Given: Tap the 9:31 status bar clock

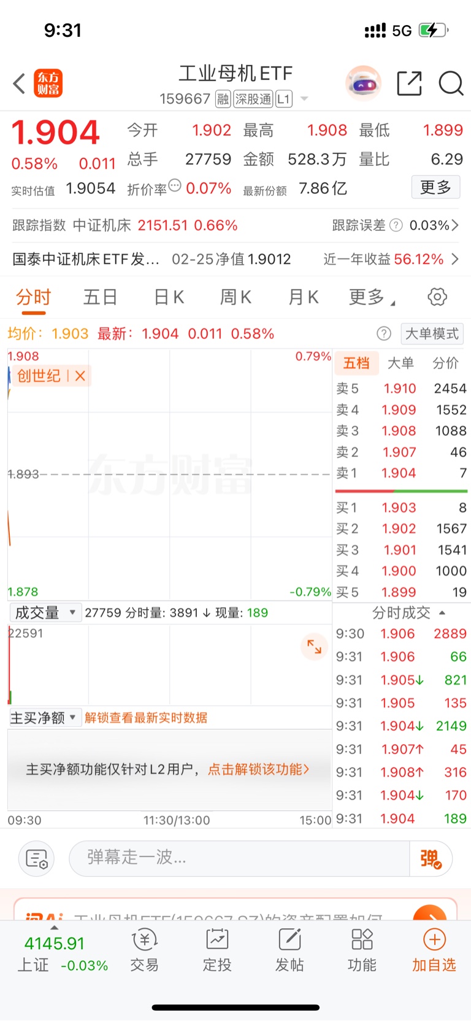Looking at the screenshot, I should [63, 30].
